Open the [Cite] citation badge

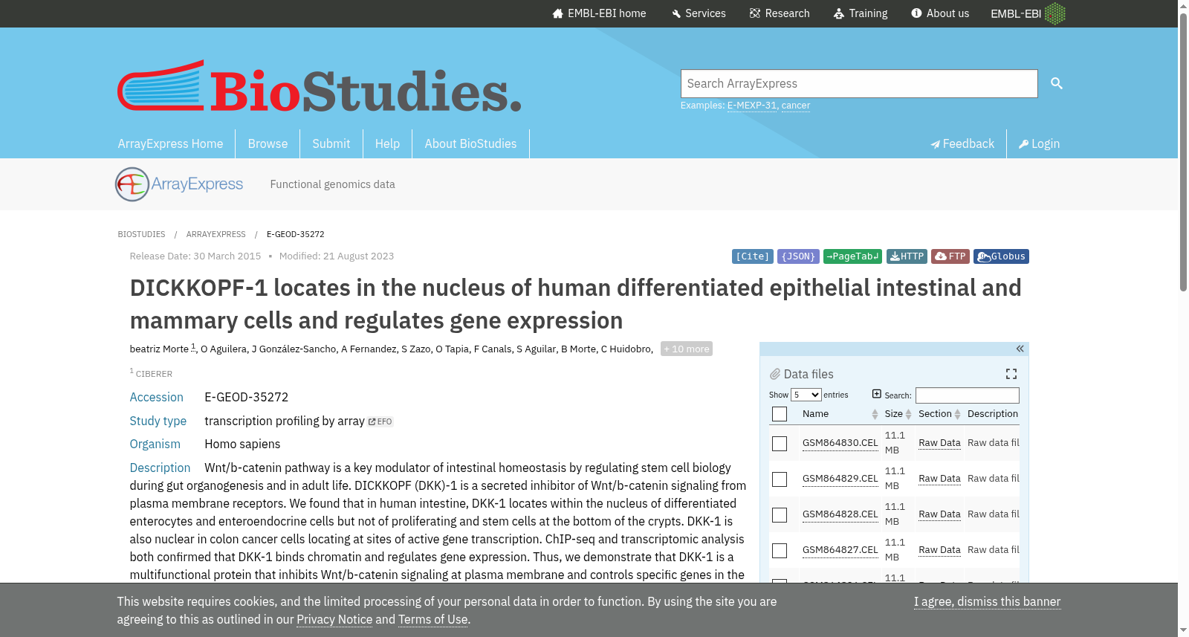coord(752,256)
